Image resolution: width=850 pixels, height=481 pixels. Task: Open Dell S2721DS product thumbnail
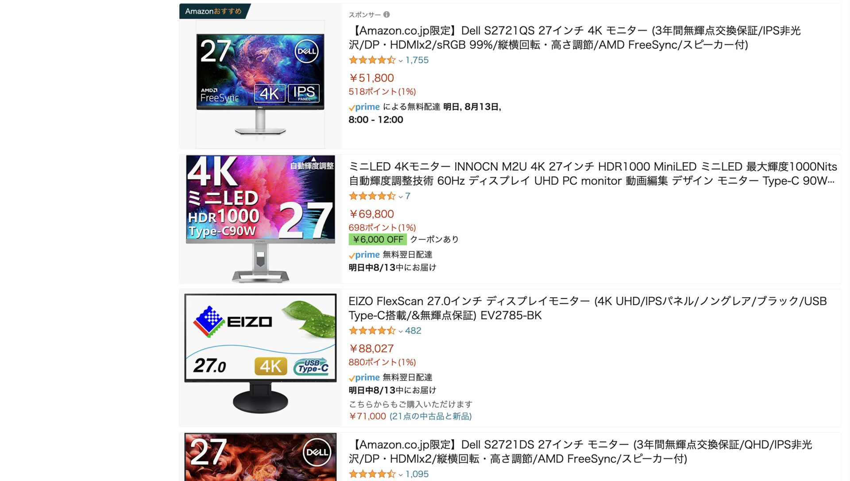tap(260, 457)
